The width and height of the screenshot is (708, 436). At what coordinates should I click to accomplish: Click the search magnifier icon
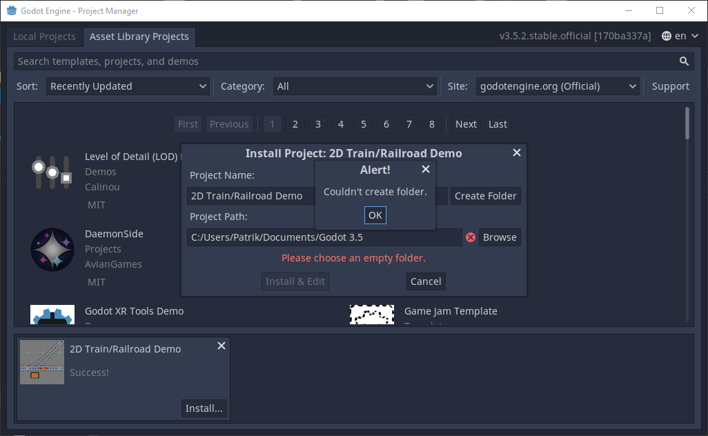[684, 61]
